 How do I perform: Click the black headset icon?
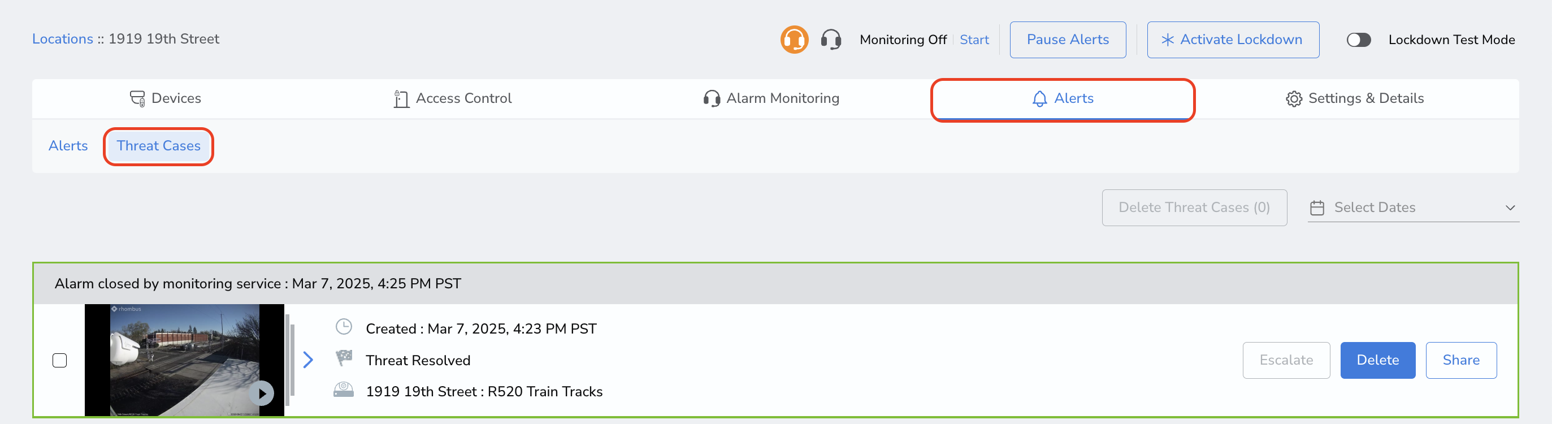pos(831,40)
